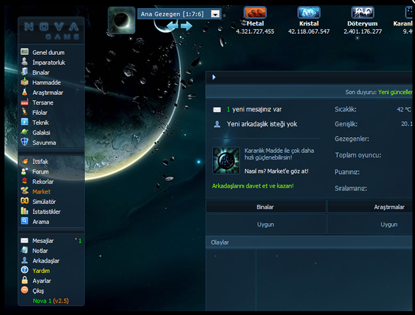Open the Arama magnifier icon

click(25, 221)
